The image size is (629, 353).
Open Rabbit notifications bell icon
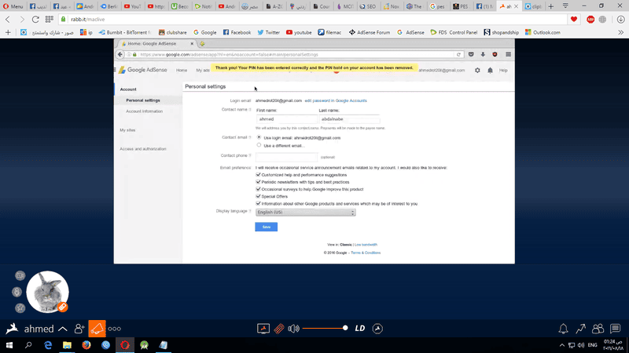[x=563, y=329]
